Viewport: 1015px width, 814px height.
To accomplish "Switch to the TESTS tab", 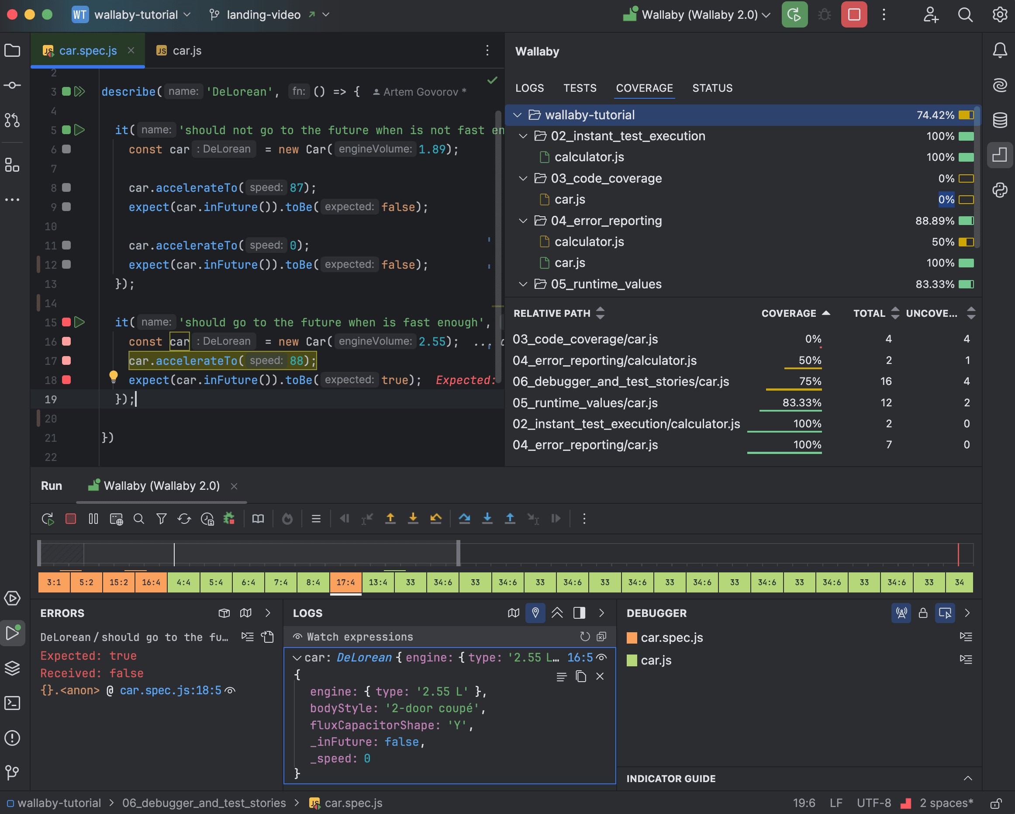I will point(580,88).
